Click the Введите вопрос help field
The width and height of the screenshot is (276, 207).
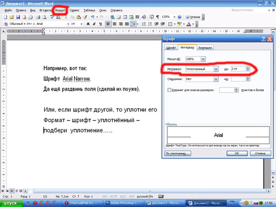(249, 10)
